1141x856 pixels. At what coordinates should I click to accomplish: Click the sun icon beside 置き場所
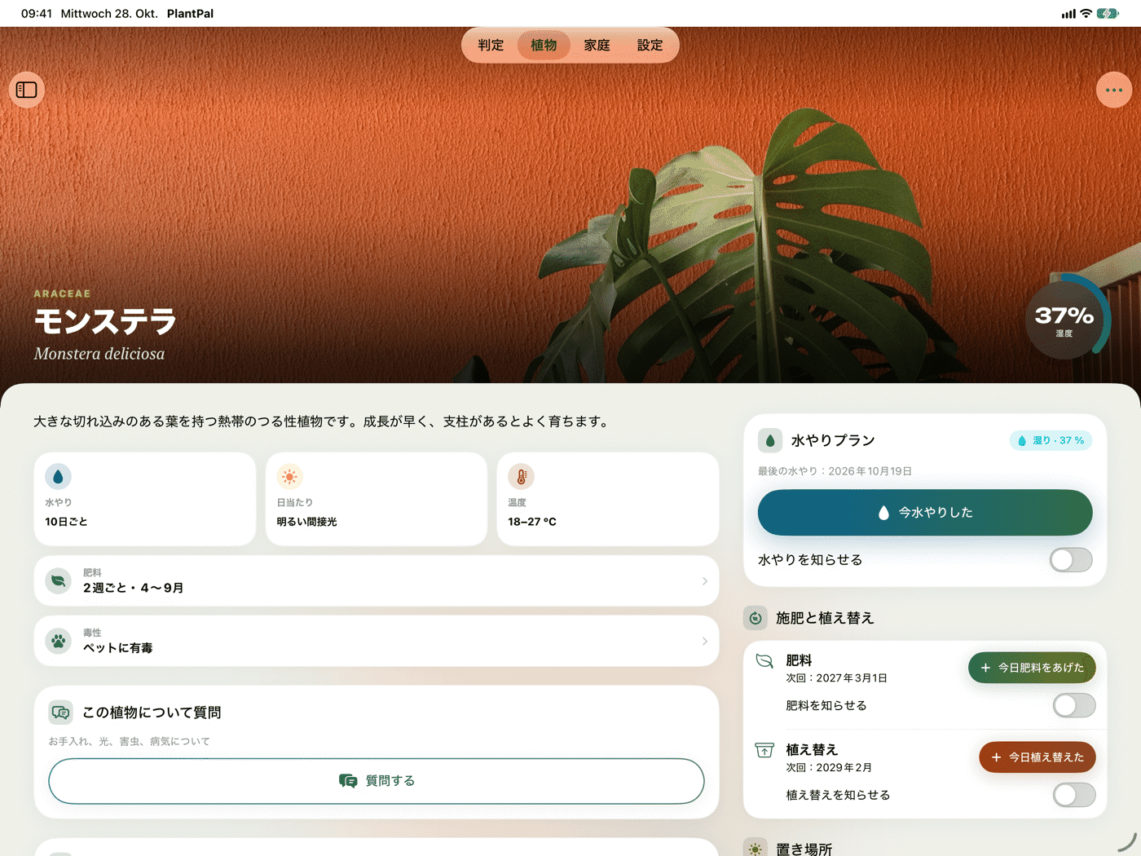point(756,849)
